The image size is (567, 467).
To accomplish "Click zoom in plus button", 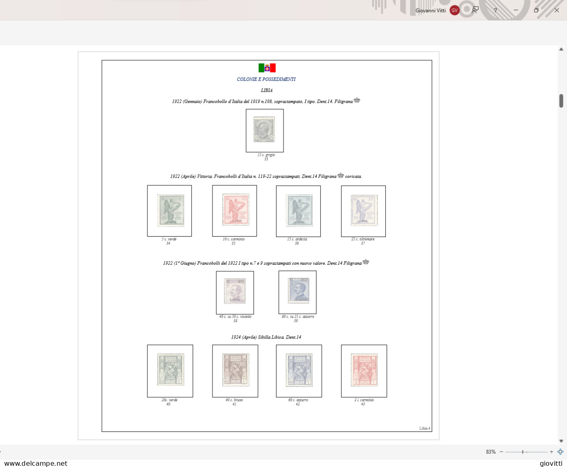I will pos(551,452).
